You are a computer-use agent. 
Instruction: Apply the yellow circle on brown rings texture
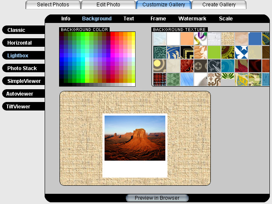160,66
